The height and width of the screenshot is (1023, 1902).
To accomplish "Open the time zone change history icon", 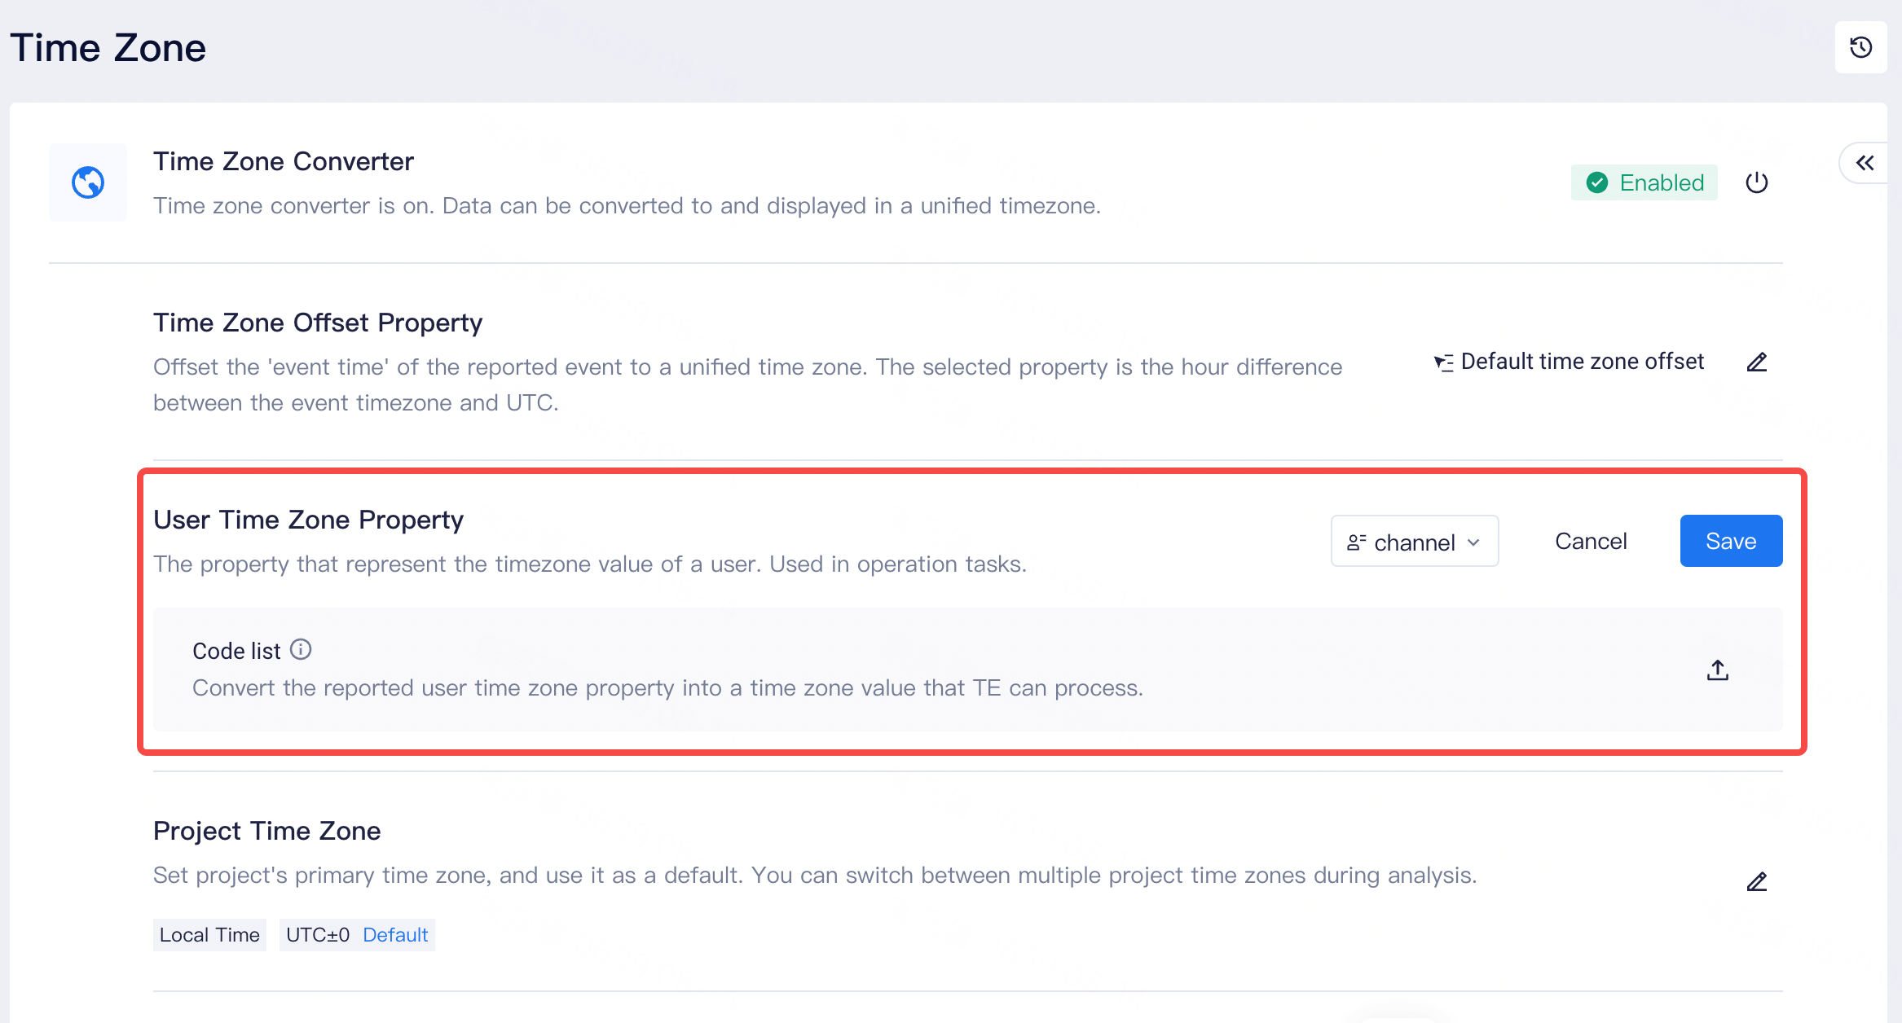I will (x=1860, y=47).
